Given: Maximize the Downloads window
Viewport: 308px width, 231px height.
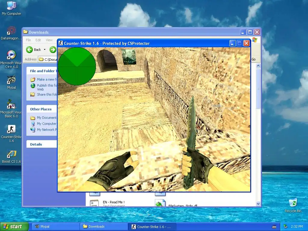Looking at the screenshot, I should click(250, 32).
